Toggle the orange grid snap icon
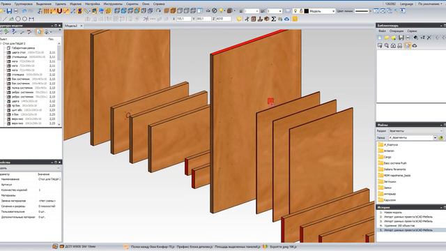 click(46, 11)
